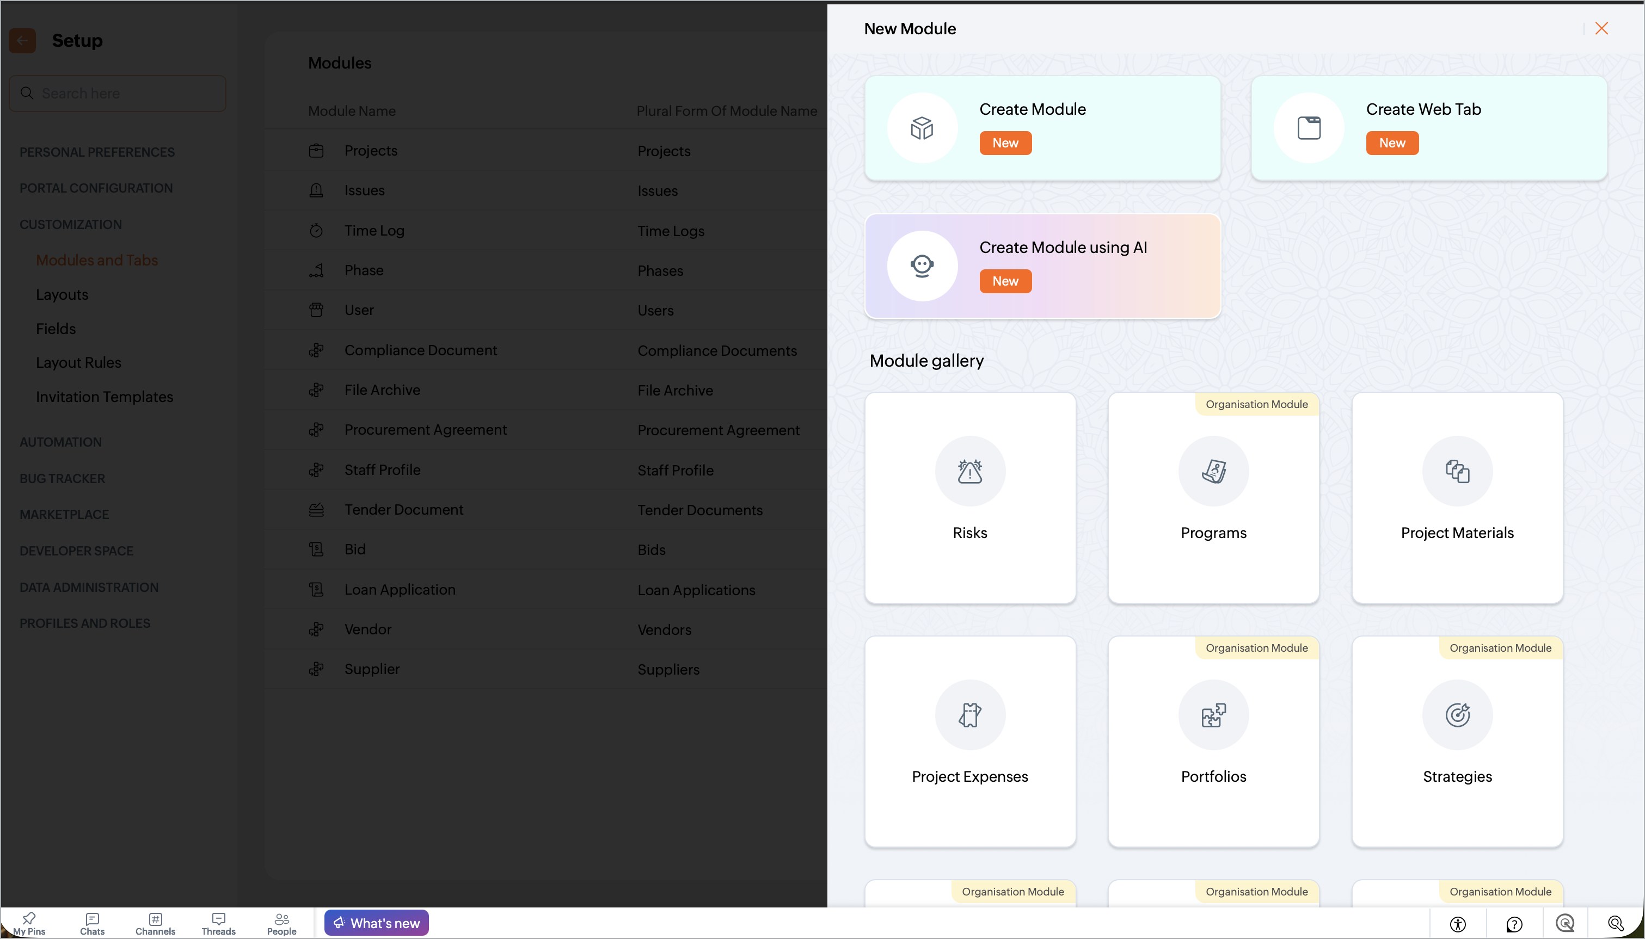This screenshot has height=939, width=1645.
Task: Click the Module Name column header
Action: [352, 111]
